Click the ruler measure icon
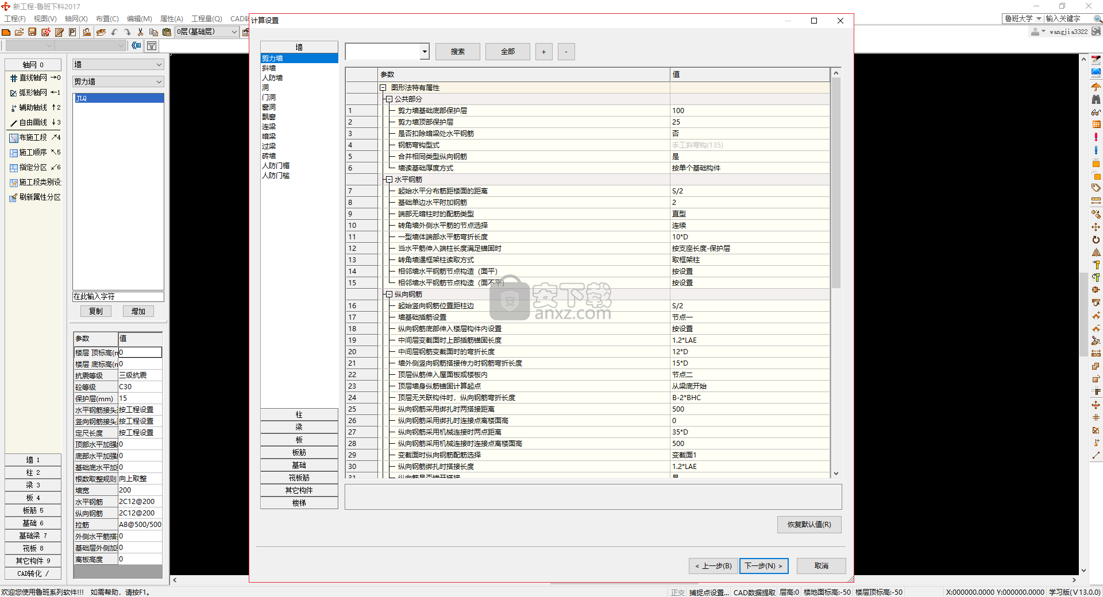The image size is (1103, 597). [x=1096, y=200]
